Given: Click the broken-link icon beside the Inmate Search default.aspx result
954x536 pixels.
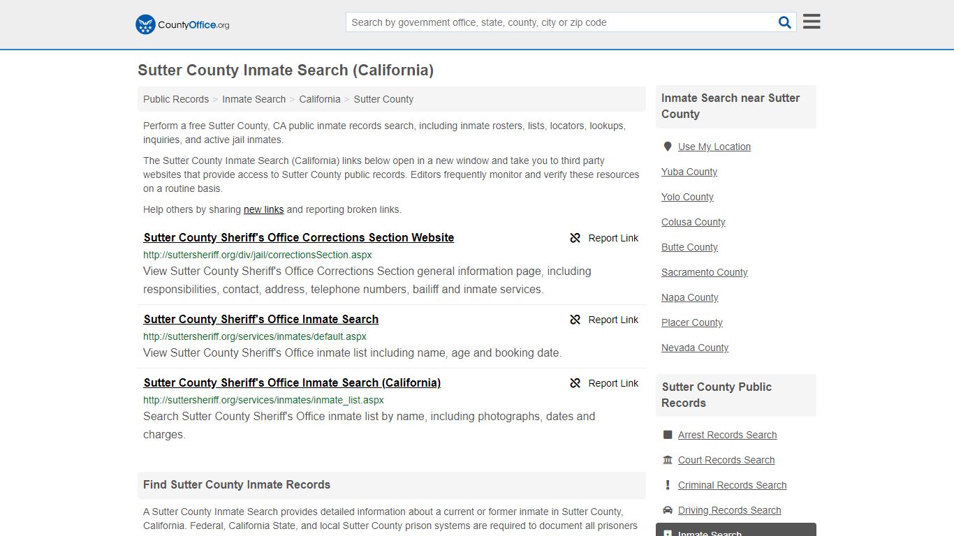Looking at the screenshot, I should click(575, 320).
